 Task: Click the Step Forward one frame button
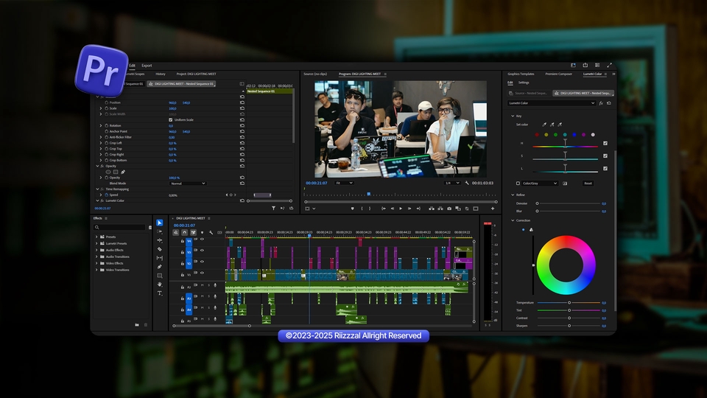click(409, 209)
